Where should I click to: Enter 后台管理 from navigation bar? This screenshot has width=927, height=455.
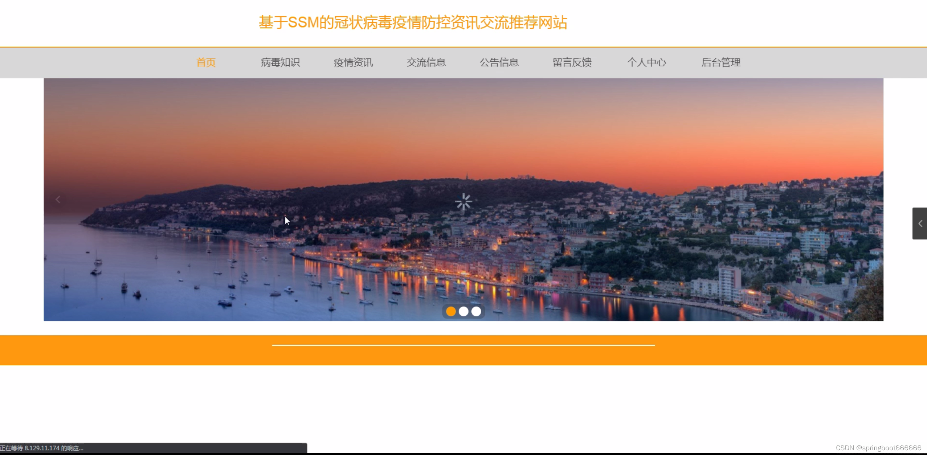tap(721, 62)
